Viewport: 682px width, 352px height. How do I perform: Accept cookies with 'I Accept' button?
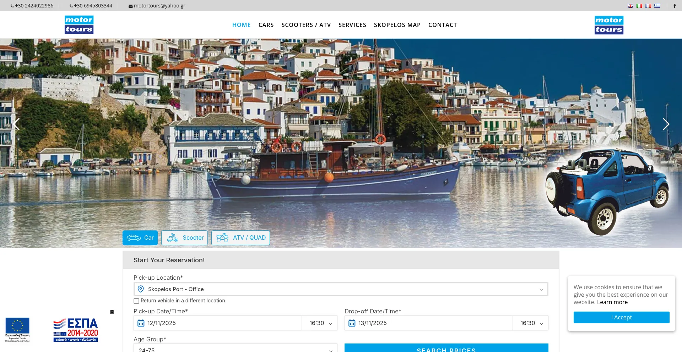tap(621, 317)
